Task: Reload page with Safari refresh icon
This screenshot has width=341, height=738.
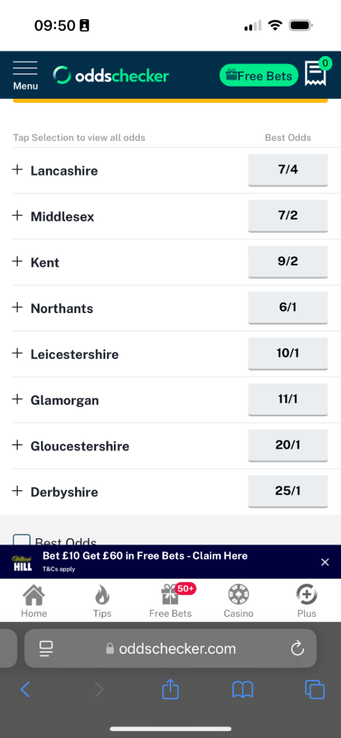Action: pyautogui.click(x=297, y=648)
